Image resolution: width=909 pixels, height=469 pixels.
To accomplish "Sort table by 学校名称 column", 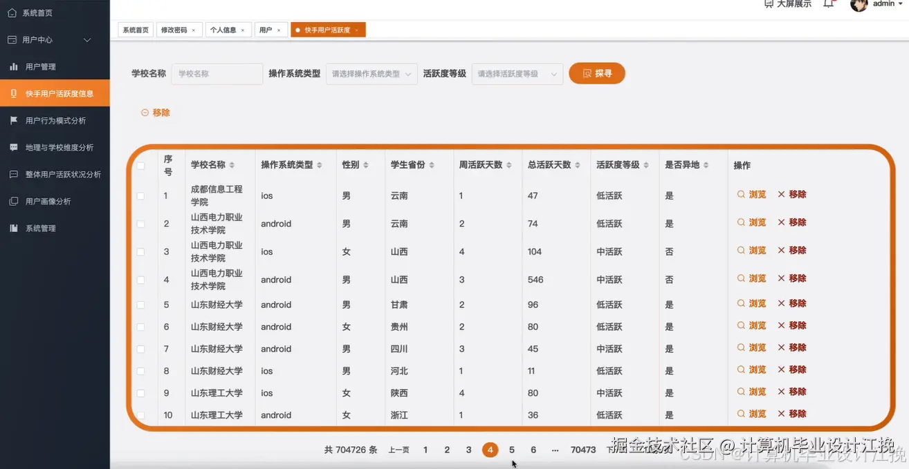I will coord(232,165).
